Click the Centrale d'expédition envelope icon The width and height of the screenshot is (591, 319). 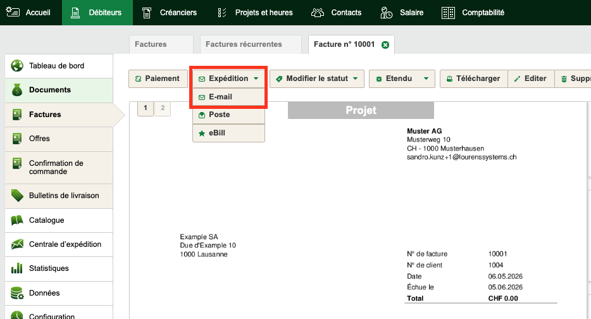click(17, 244)
